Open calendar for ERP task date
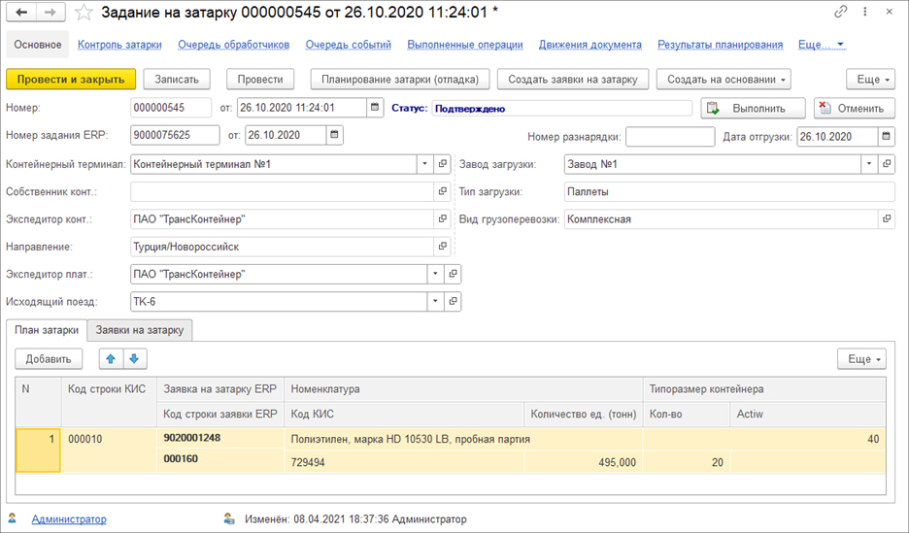 tap(334, 135)
